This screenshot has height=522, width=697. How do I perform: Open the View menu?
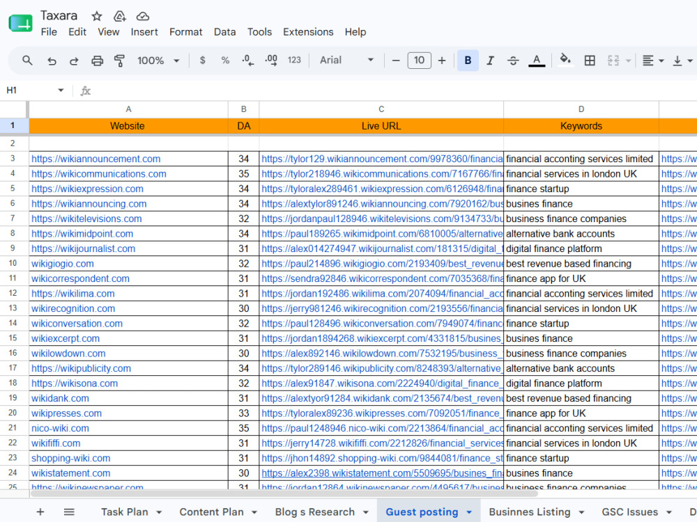(109, 32)
